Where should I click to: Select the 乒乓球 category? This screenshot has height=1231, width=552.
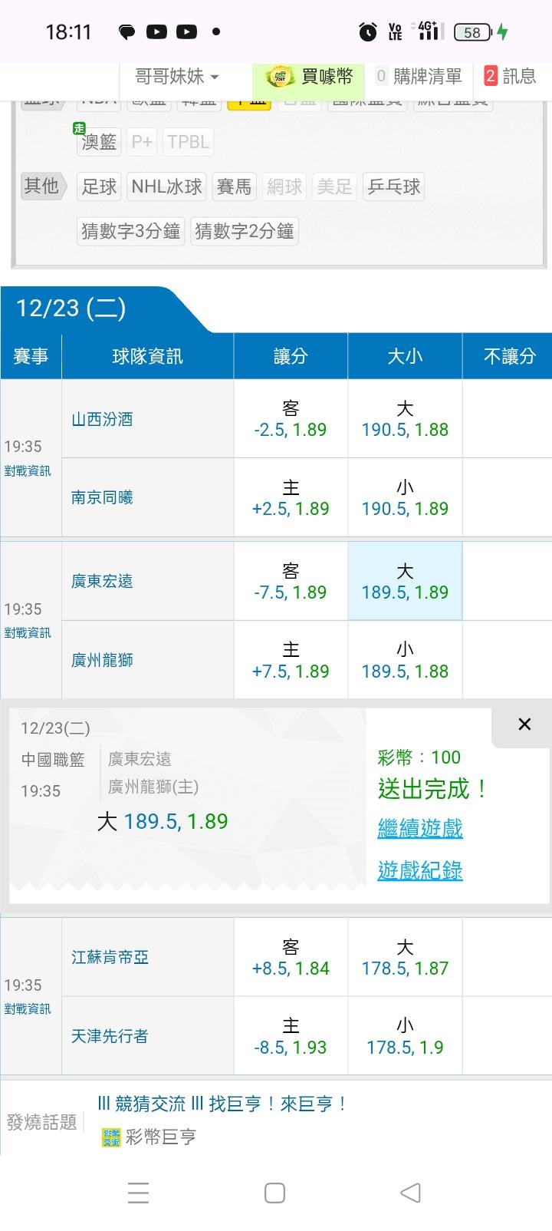[393, 186]
